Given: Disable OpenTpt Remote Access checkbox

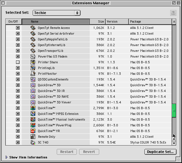Looking at the screenshot, I should pyautogui.click(x=18, y=28).
